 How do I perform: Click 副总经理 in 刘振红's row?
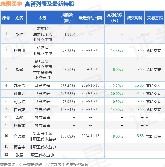coord(42,102)
